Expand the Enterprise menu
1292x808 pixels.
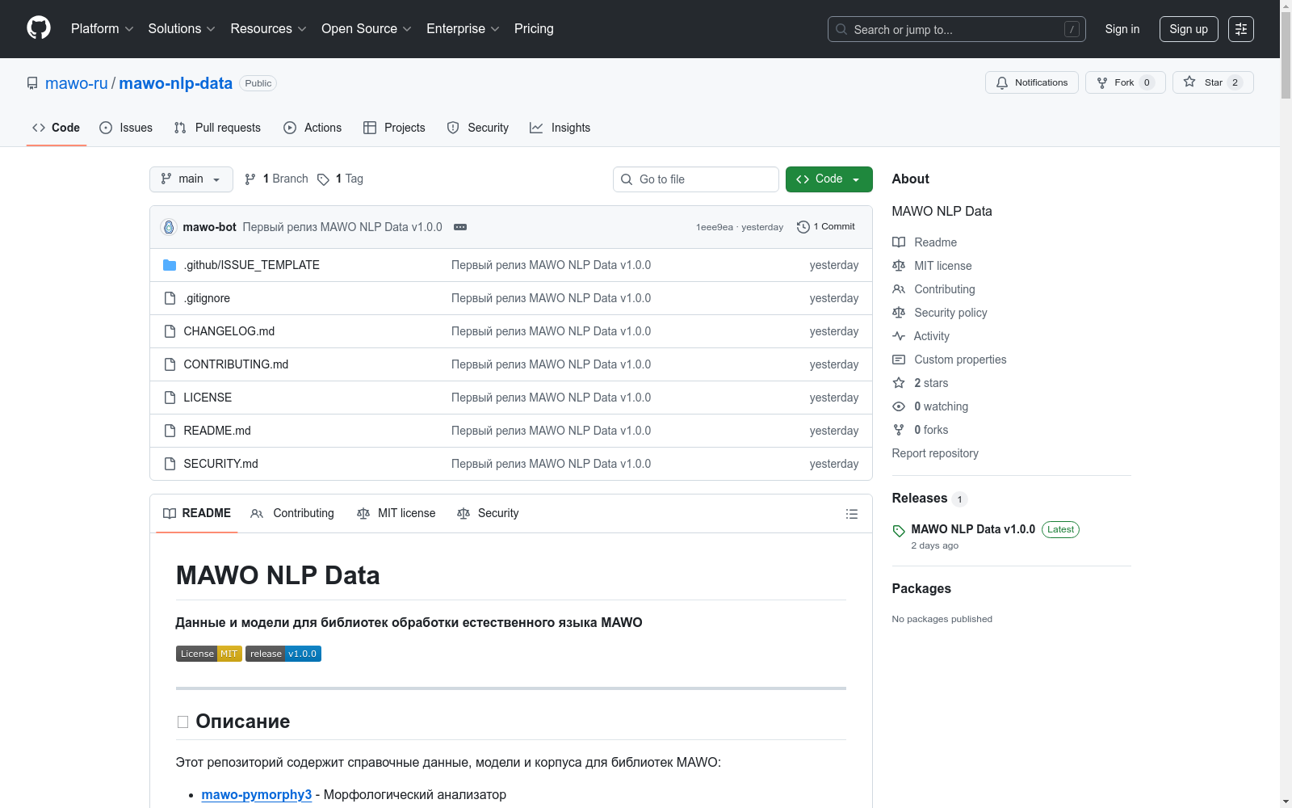(463, 29)
